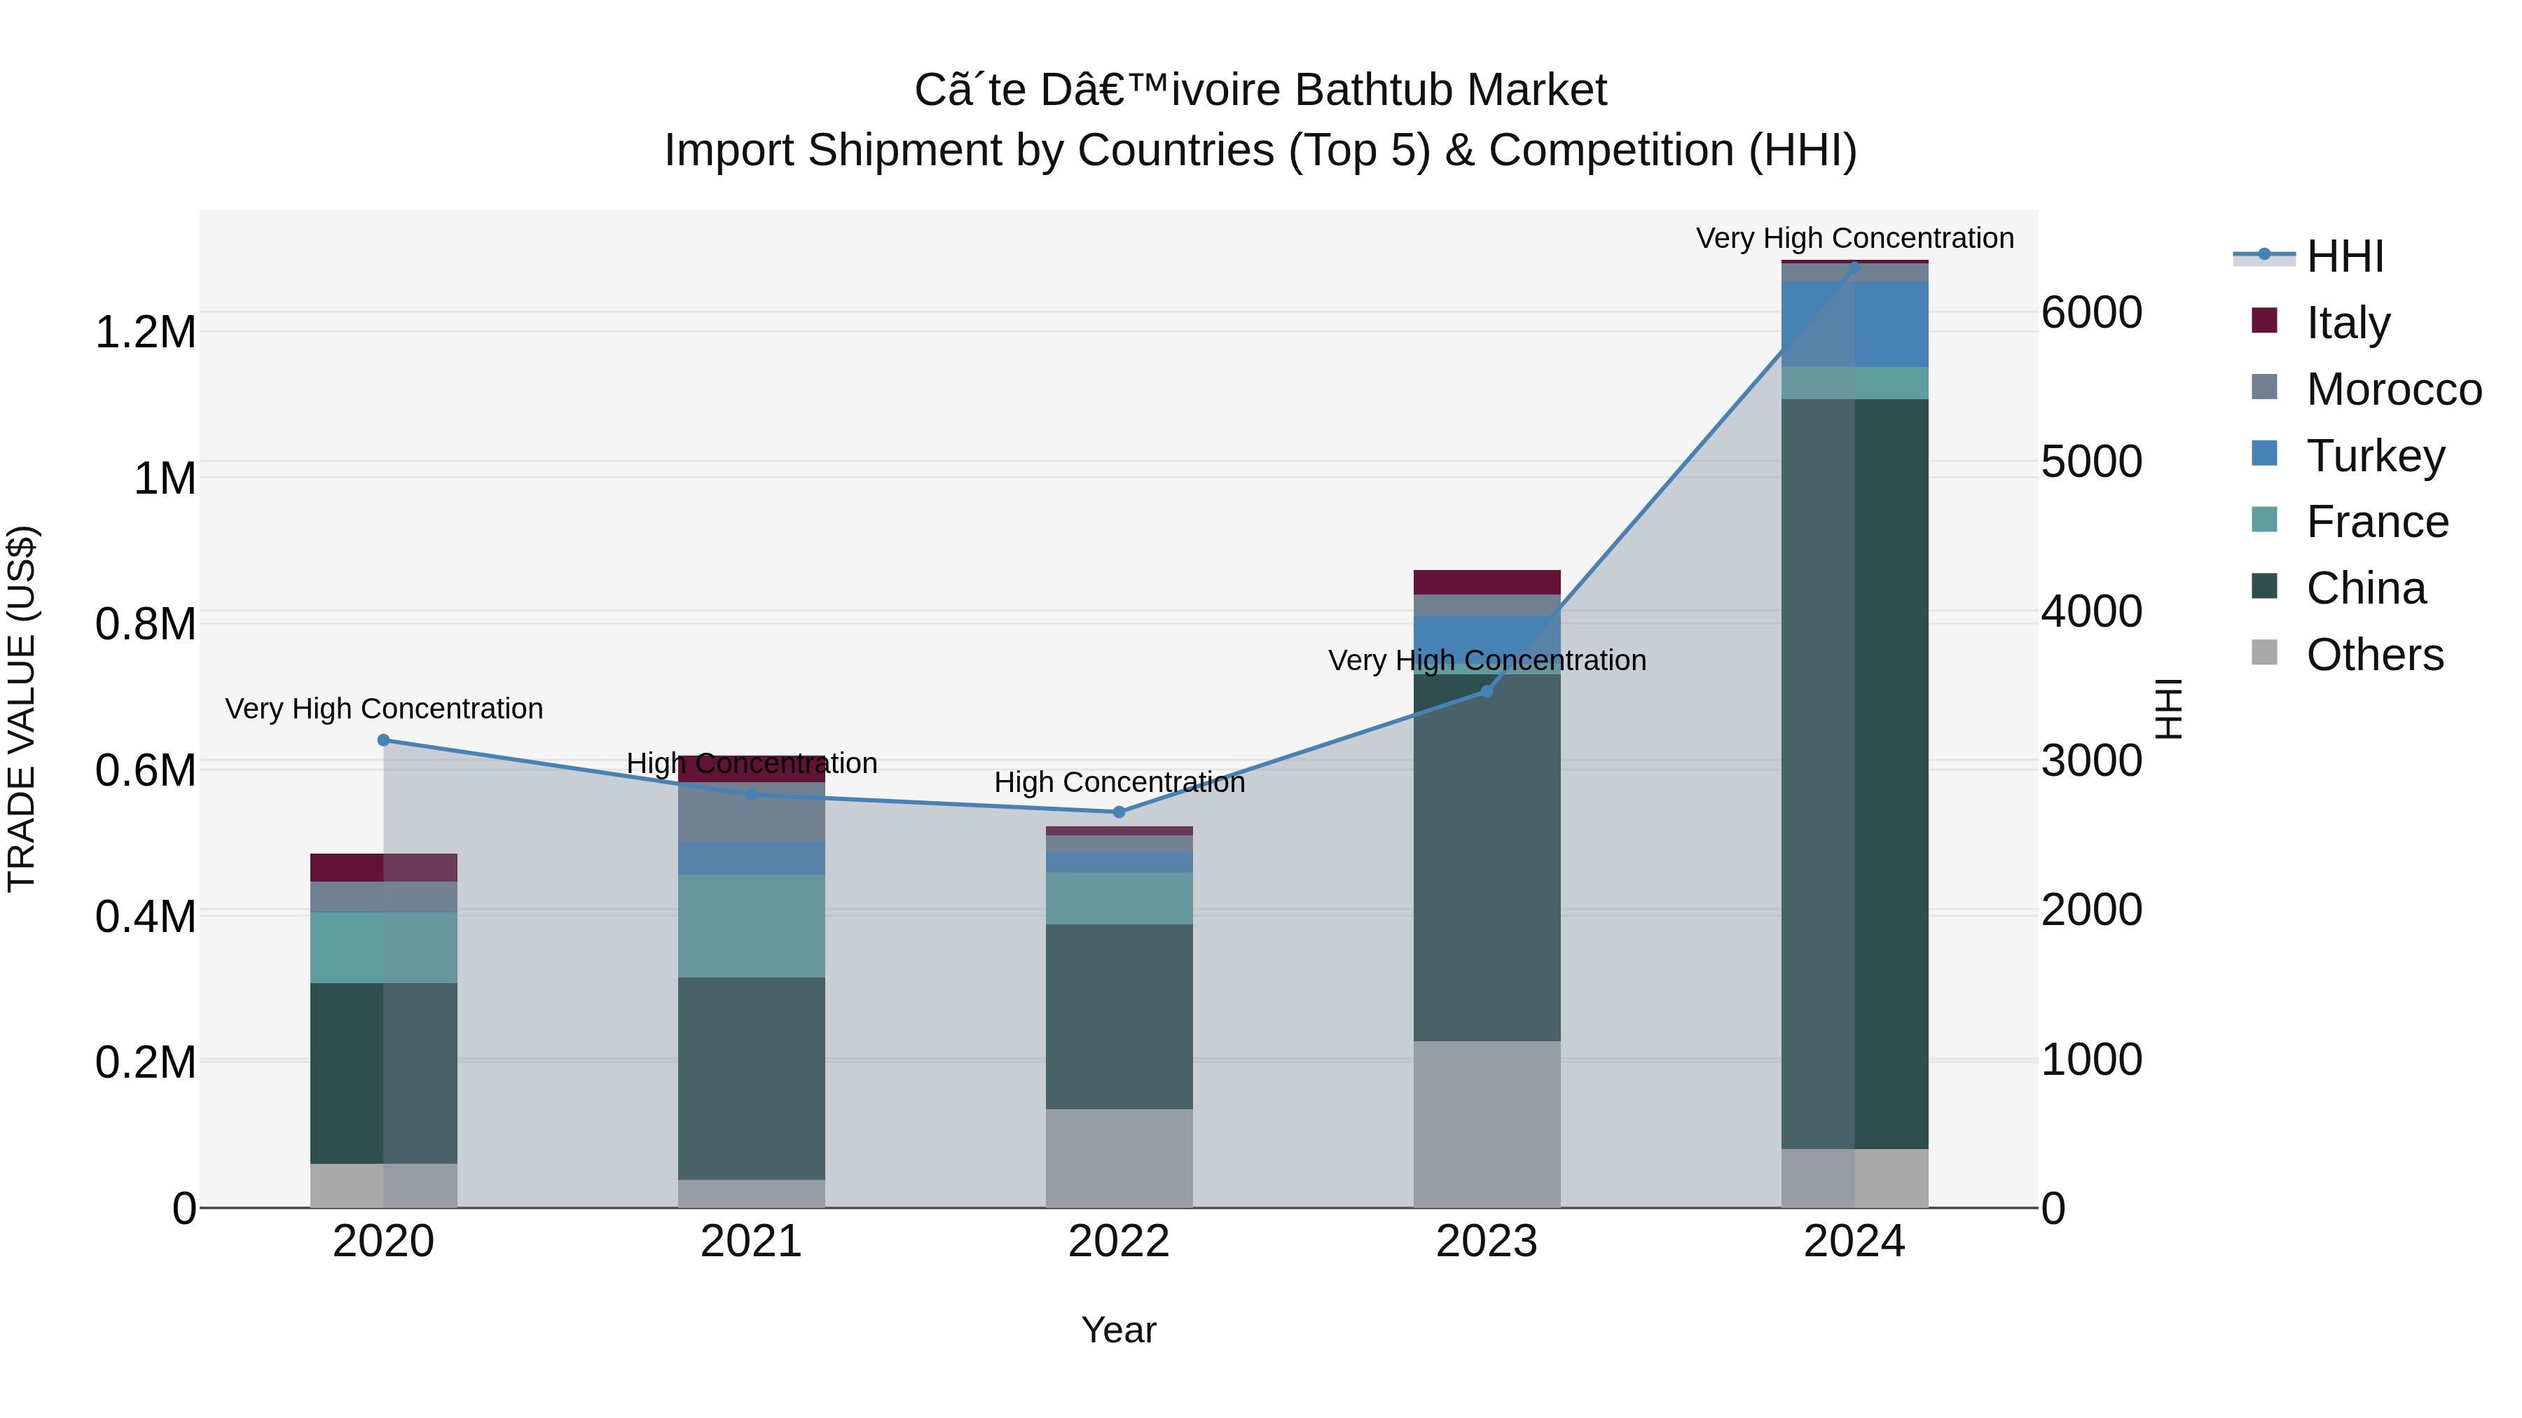
Task: Click Morocco bar segment for 2021
Action: [x=752, y=812]
